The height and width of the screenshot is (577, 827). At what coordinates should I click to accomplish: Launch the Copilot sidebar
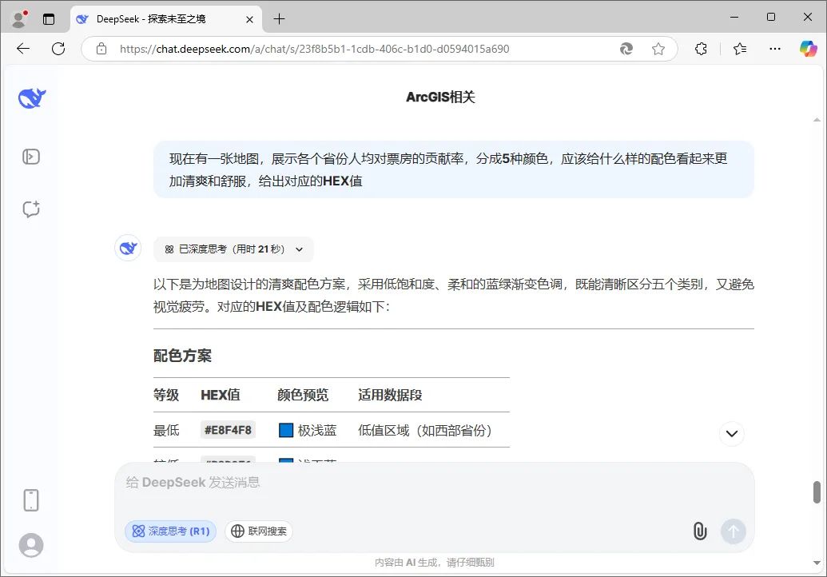[x=808, y=49]
